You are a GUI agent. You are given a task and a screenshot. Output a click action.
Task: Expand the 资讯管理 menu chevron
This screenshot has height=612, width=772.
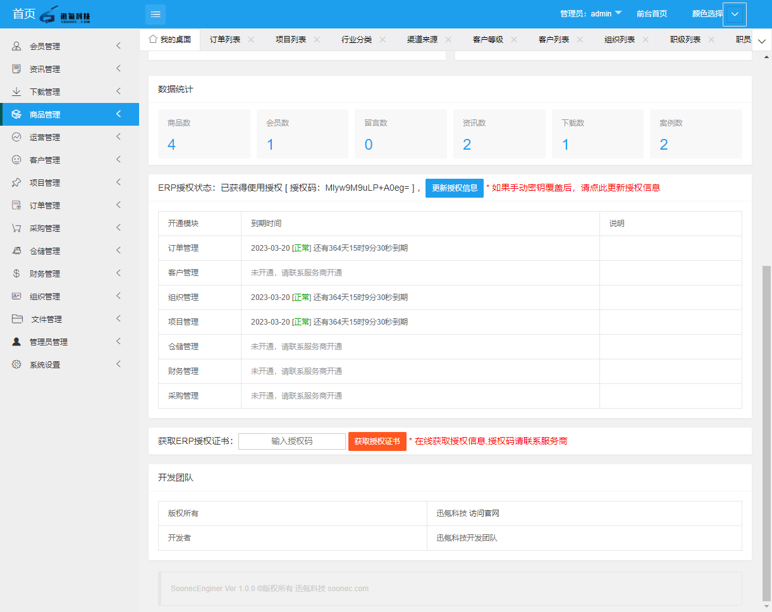point(118,68)
